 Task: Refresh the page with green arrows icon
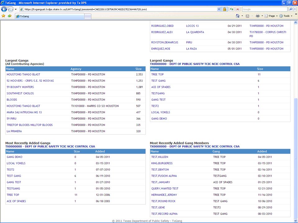point(232,9)
